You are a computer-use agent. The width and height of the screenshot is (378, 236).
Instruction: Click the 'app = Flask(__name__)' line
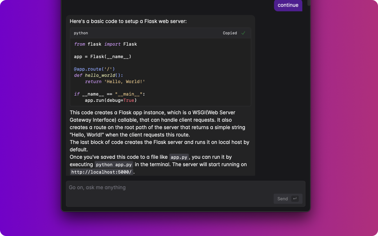(103, 57)
